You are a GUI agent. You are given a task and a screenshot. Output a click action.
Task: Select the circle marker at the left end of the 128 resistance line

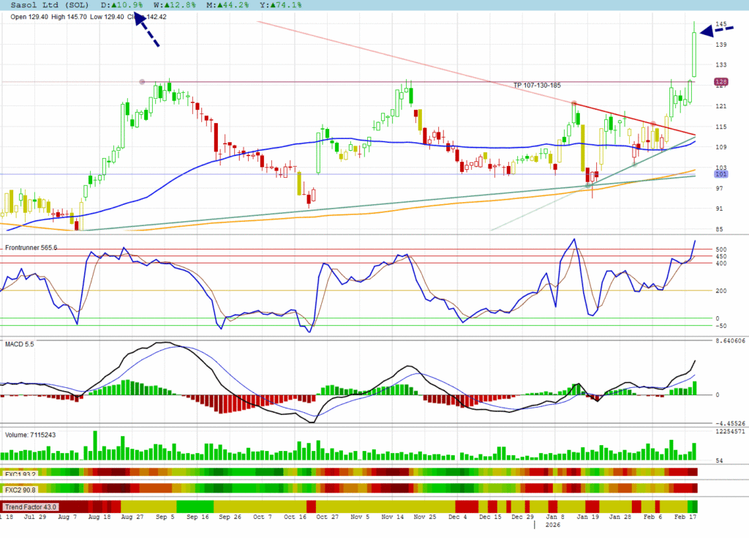click(x=142, y=81)
